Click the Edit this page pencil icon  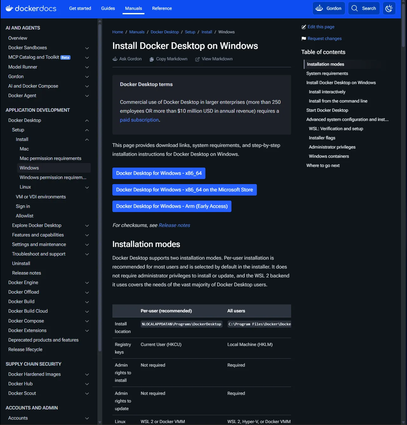coord(304,27)
